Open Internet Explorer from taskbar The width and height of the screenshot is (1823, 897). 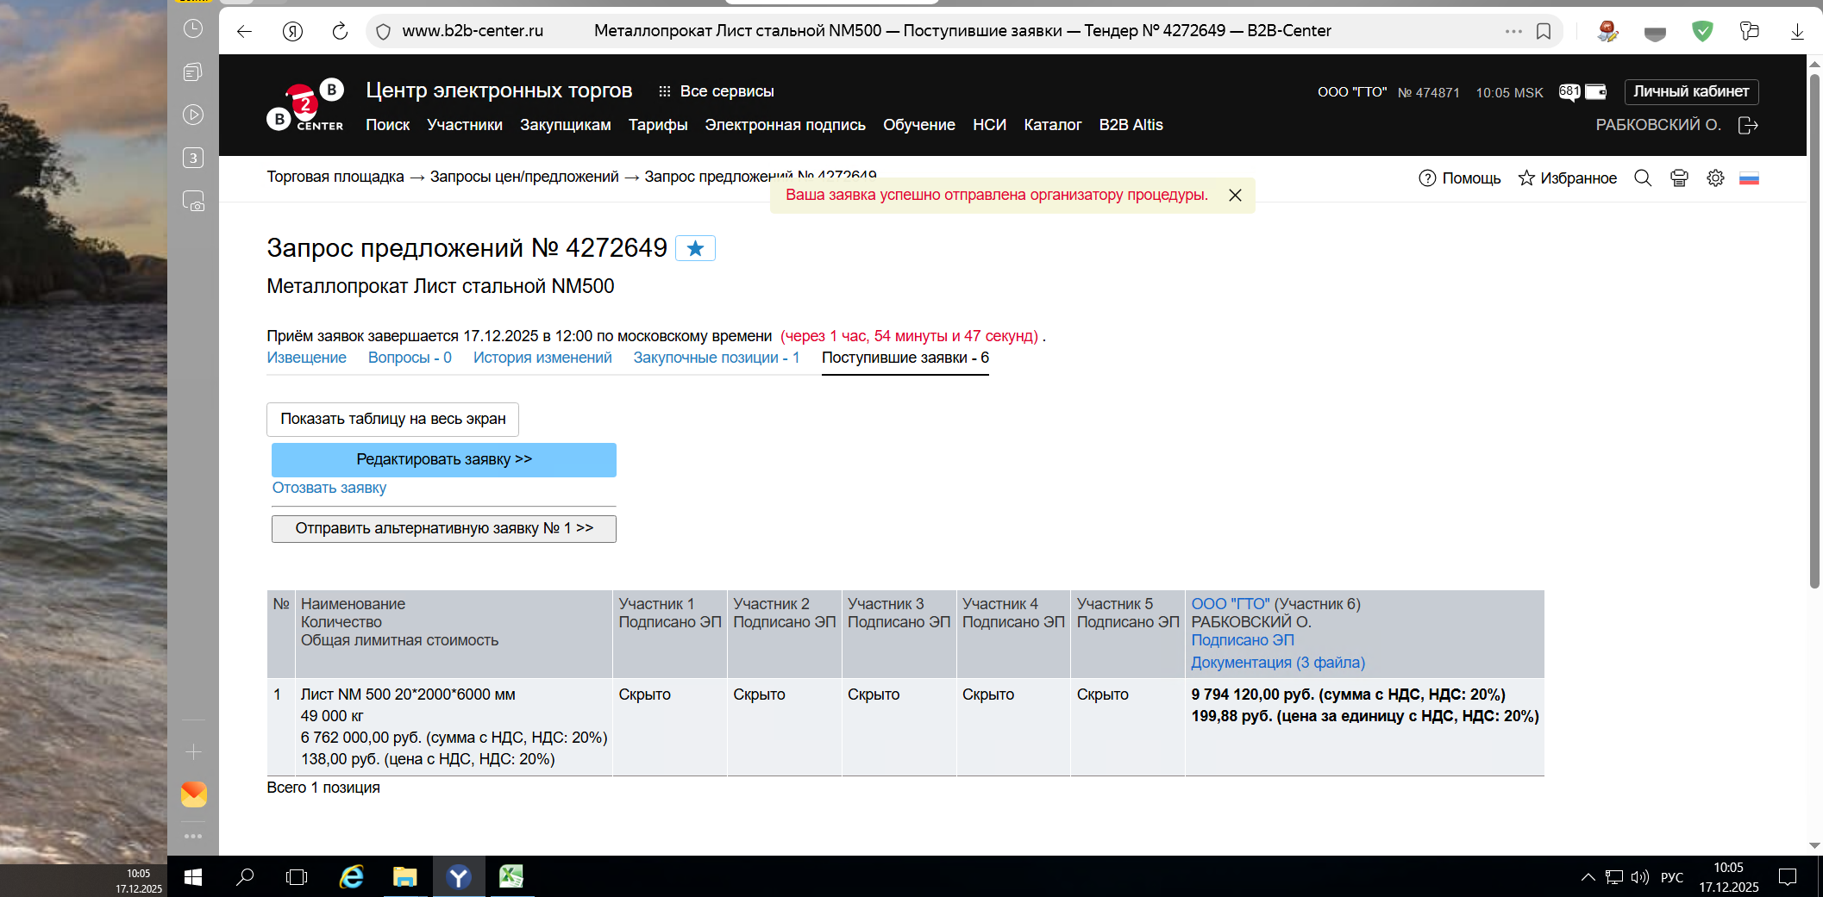pos(352,877)
